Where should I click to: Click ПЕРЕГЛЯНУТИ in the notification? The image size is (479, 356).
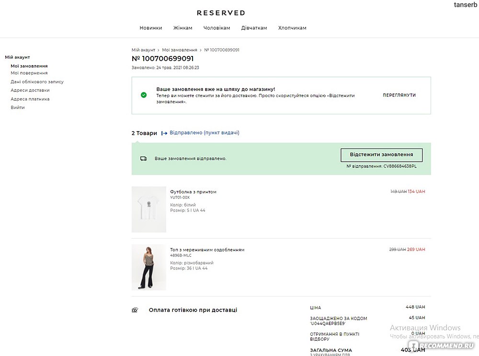[399, 95]
